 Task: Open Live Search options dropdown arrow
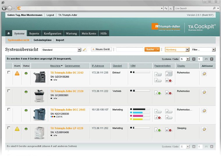click(218, 8)
